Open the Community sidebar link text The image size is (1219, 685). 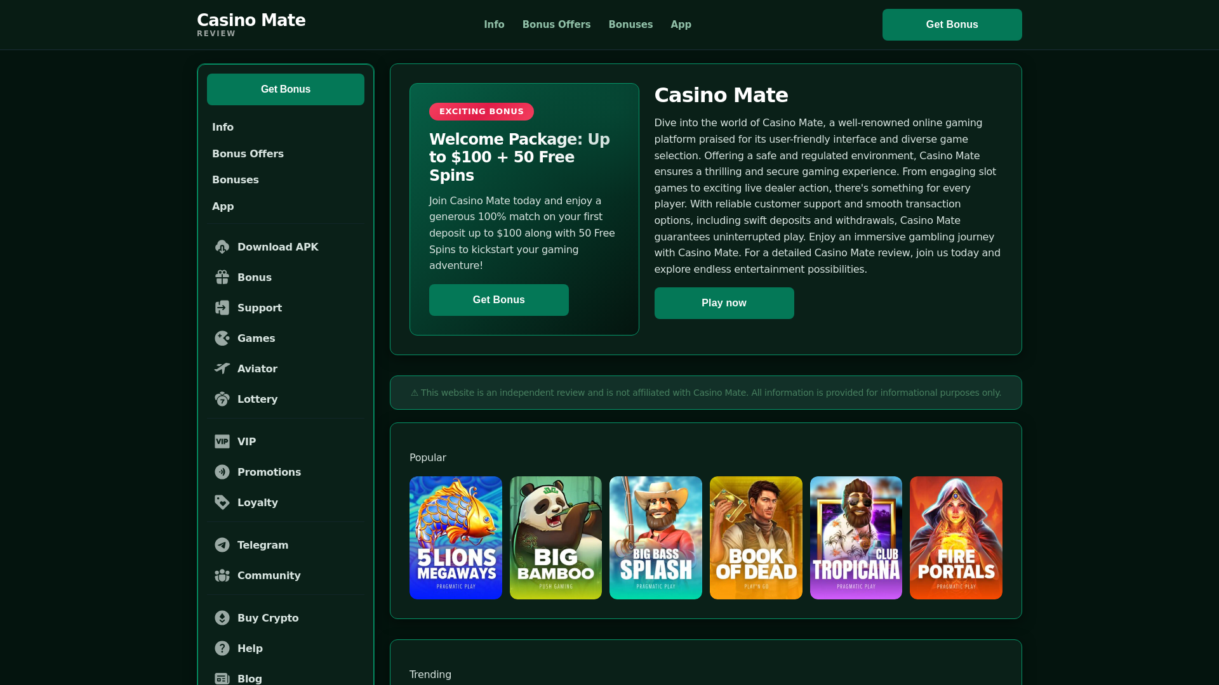[x=269, y=576]
